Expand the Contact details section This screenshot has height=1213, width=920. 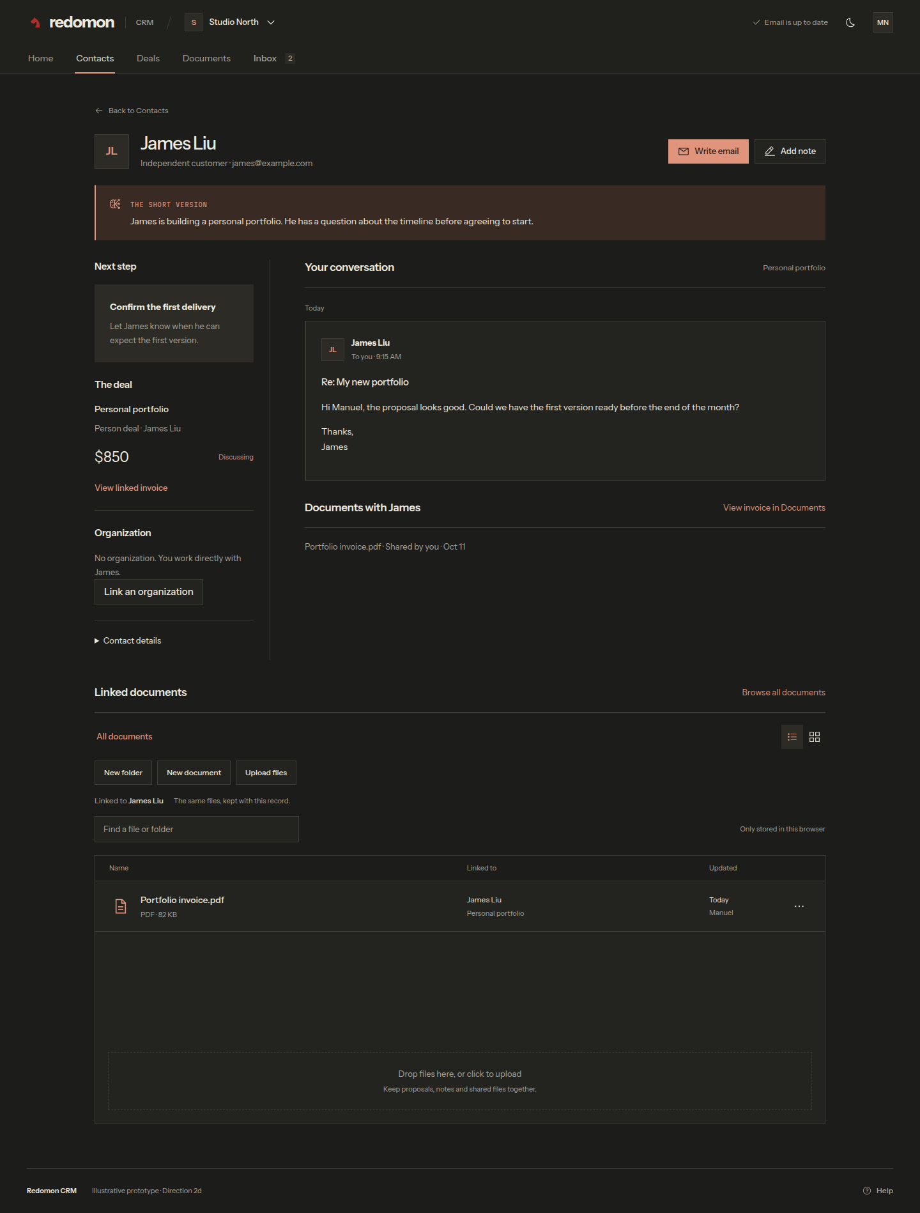(128, 640)
